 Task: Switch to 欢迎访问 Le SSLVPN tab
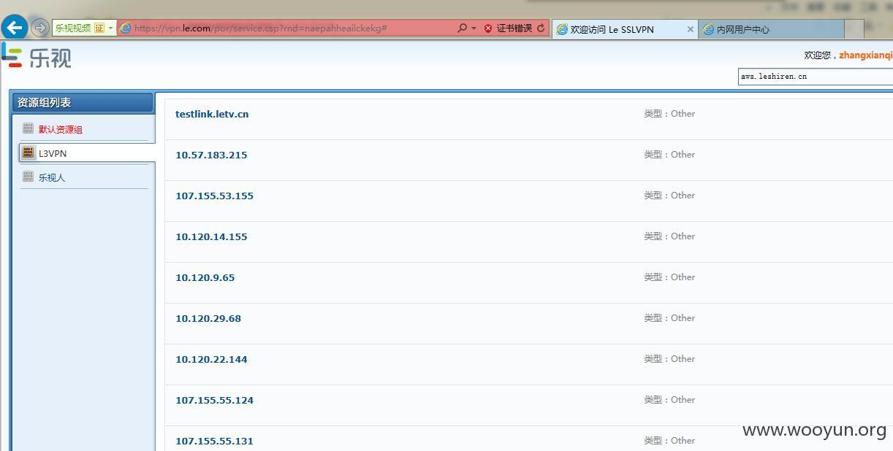click(x=612, y=29)
